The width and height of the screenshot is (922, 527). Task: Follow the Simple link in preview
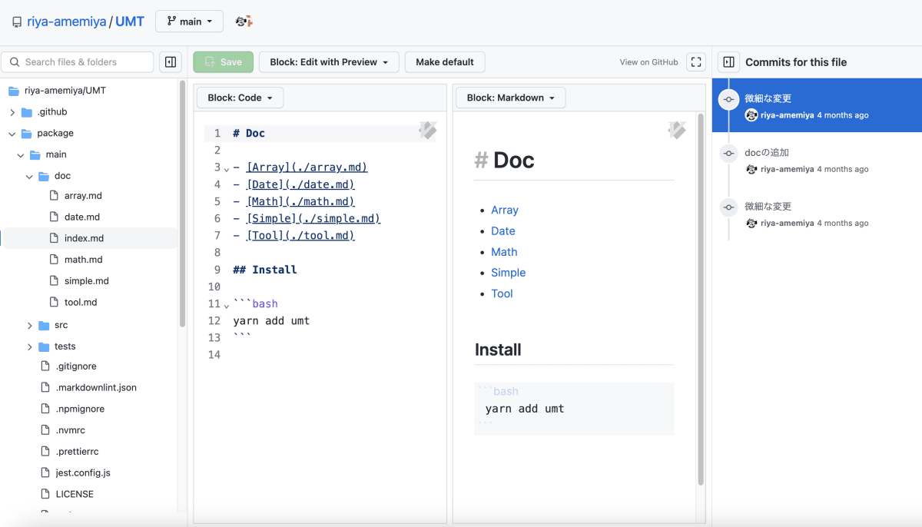point(509,272)
